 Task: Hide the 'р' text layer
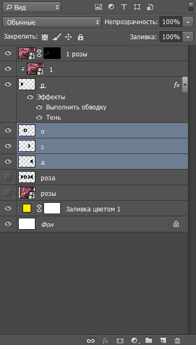point(8,84)
